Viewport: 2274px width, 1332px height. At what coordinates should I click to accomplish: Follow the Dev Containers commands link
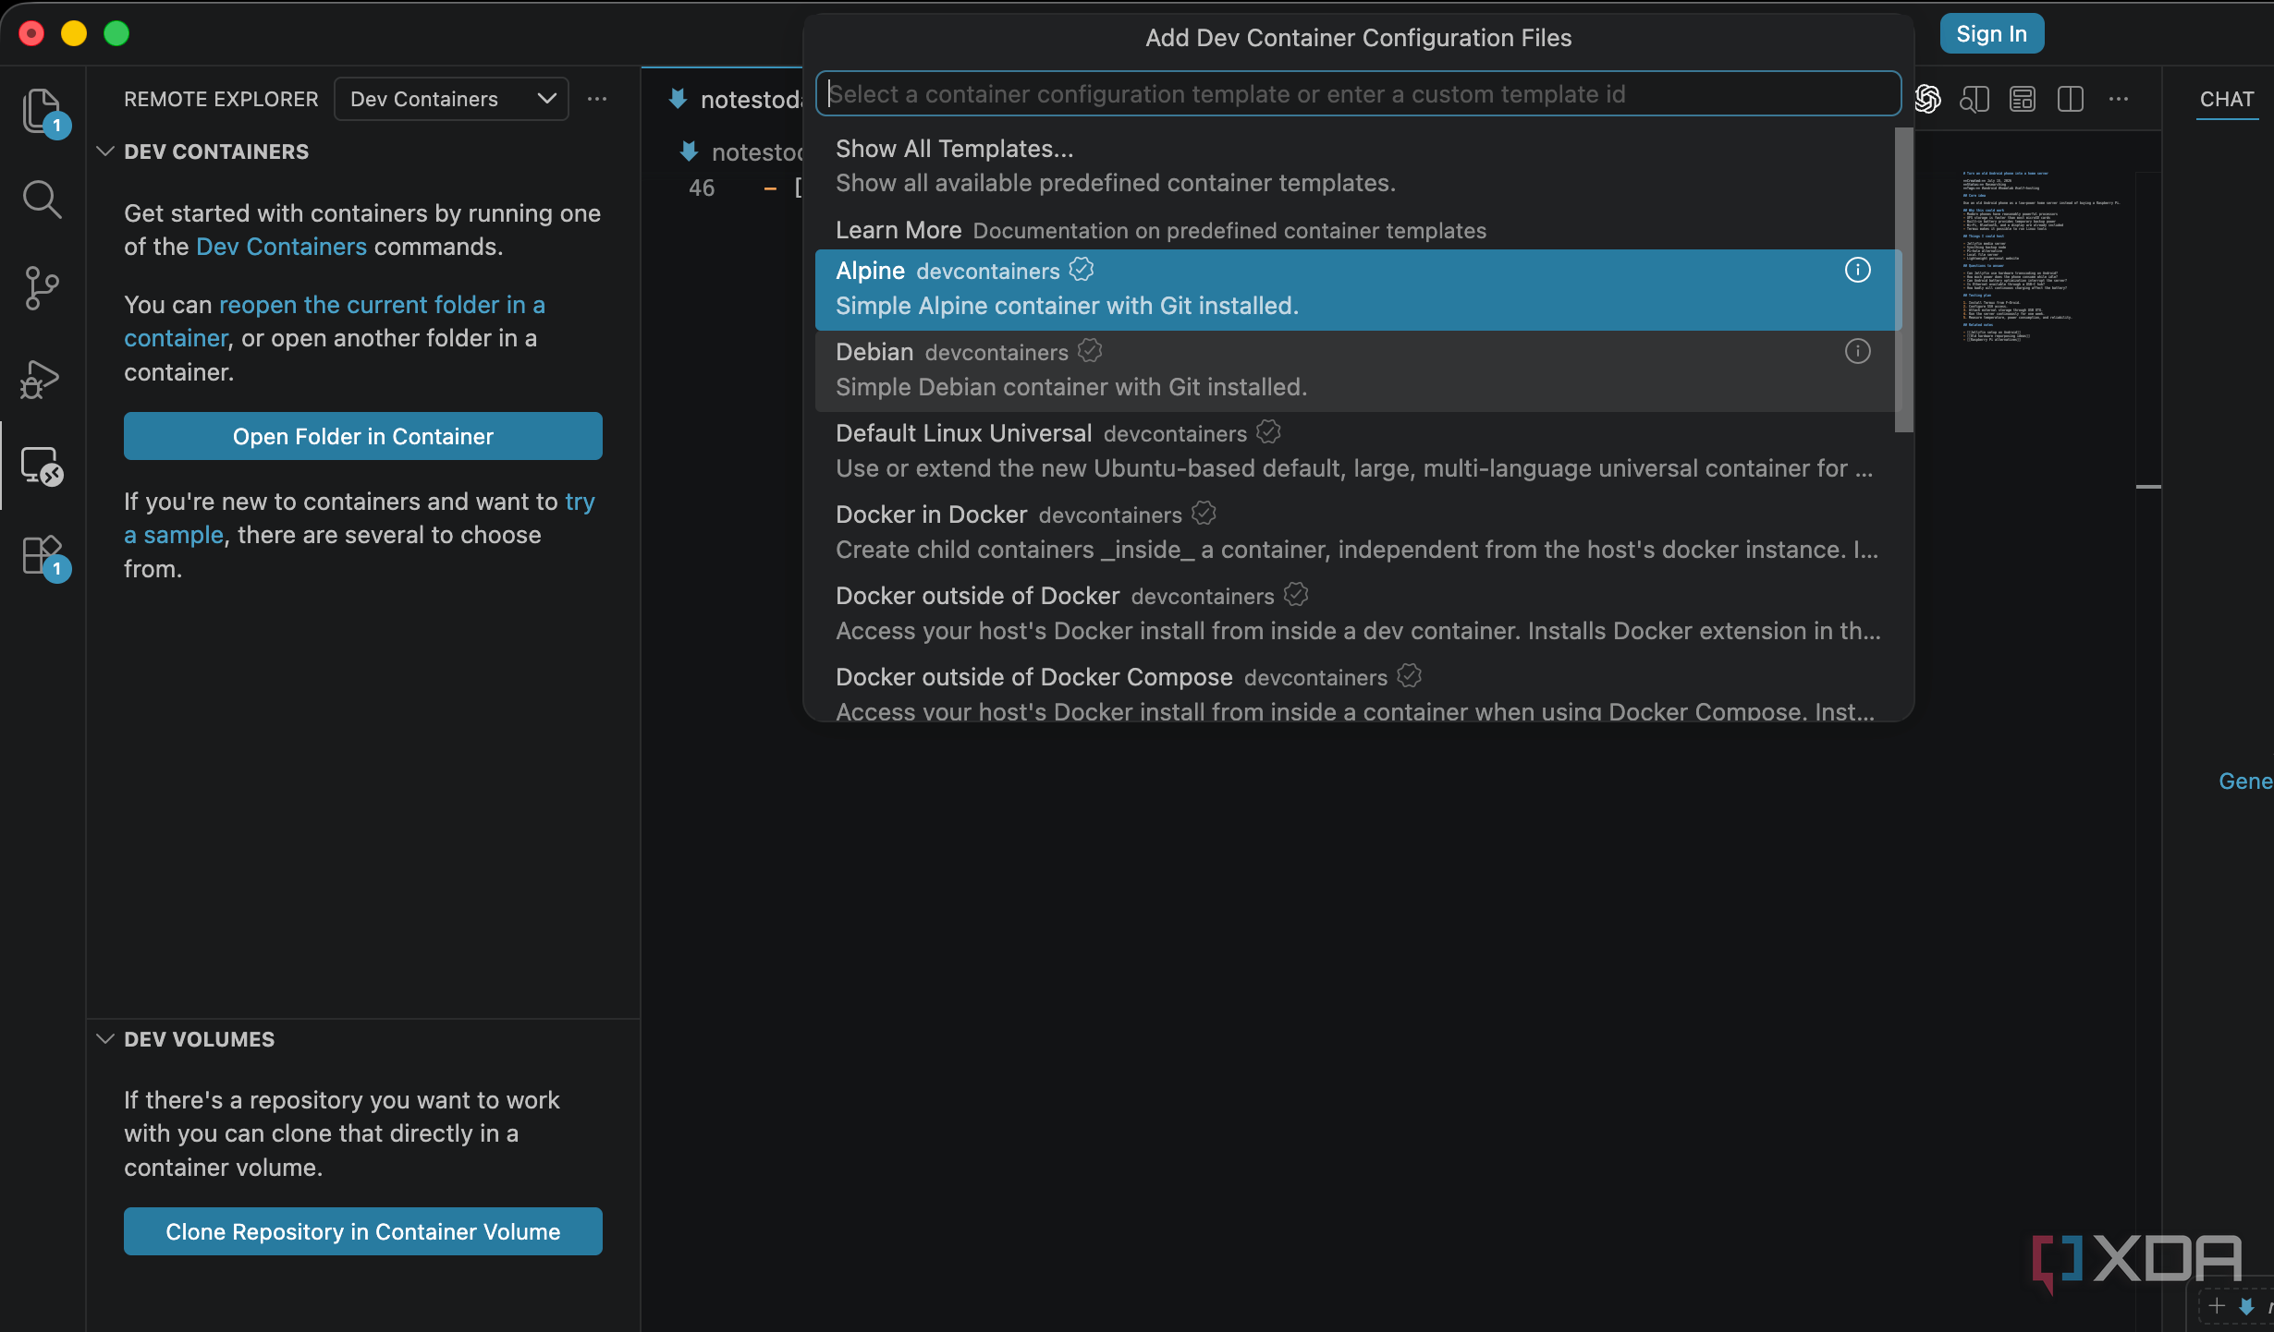point(281,247)
